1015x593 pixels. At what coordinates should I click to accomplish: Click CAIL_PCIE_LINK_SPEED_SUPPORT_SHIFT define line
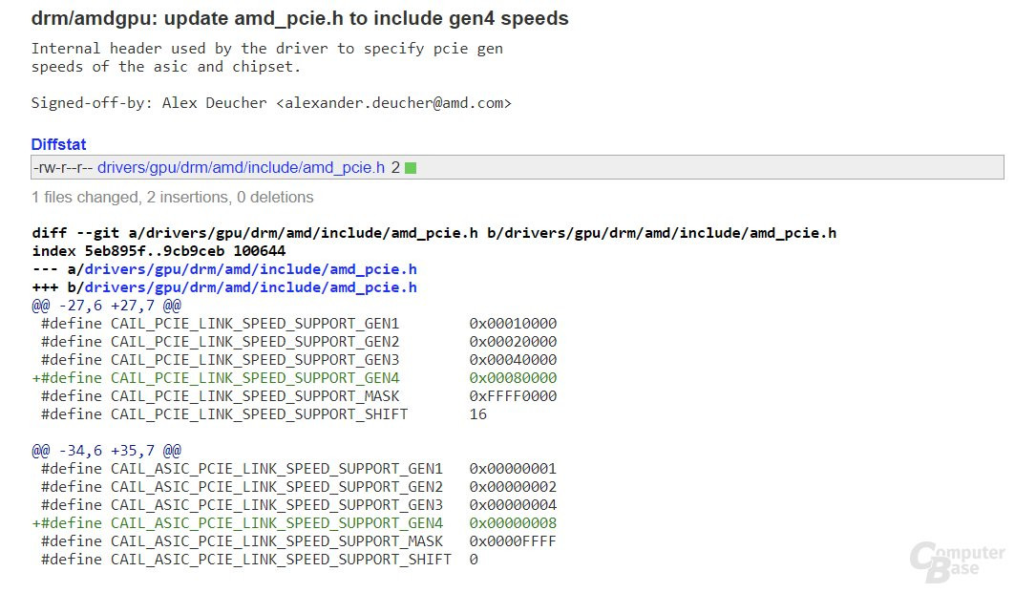264,414
